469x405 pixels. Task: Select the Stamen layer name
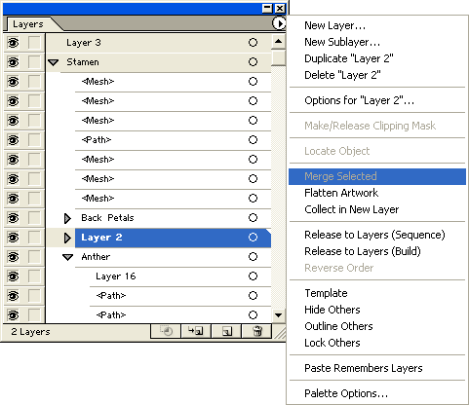(83, 62)
